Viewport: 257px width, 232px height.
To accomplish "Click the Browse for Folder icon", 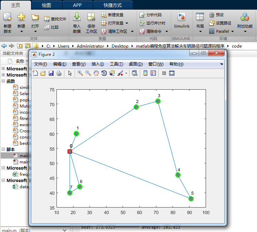I will [28, 46].
